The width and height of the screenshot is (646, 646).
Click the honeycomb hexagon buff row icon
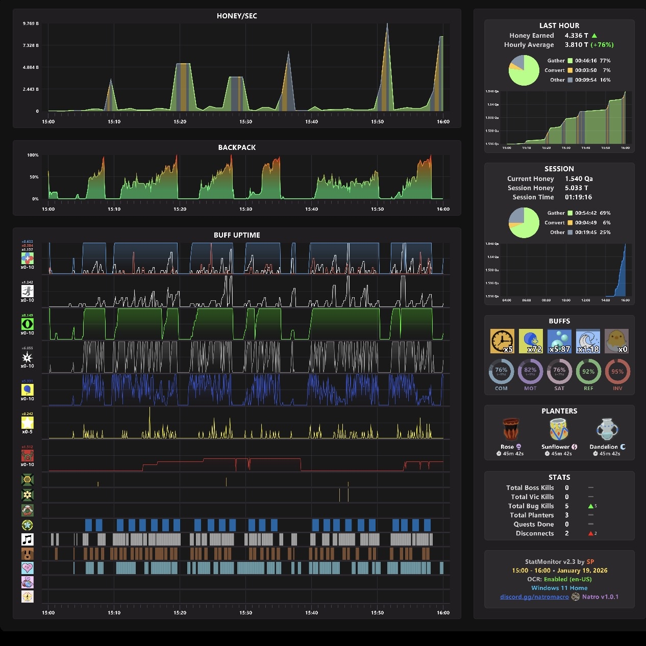click(28, 479)
